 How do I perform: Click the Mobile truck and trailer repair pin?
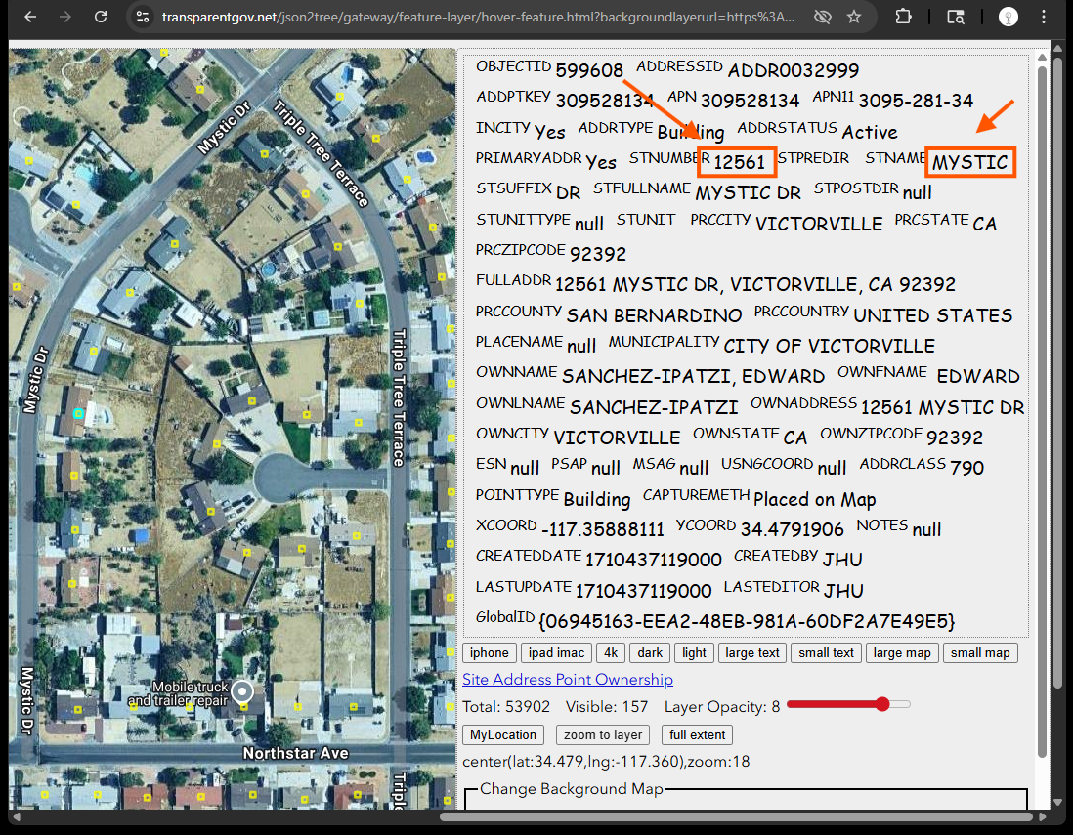tap(241, 692)
